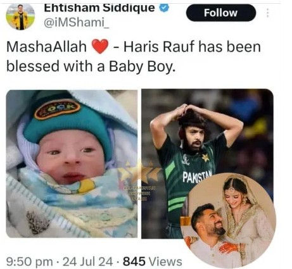This screenshot has width=292, height=269.
Task: Click the Haris Rauf name in tweet text
Action: pos(160,47)
